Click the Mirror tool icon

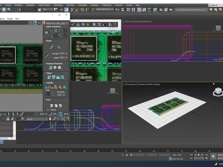[118, 10]
